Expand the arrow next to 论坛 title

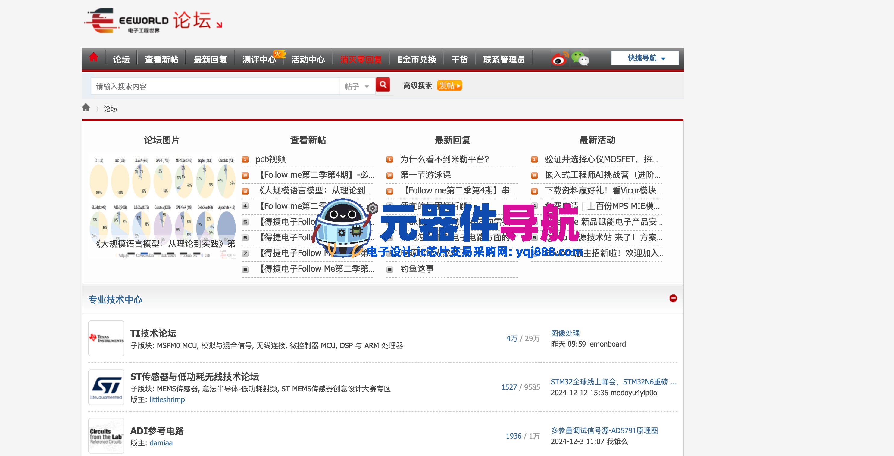click(x=219, y=25)
